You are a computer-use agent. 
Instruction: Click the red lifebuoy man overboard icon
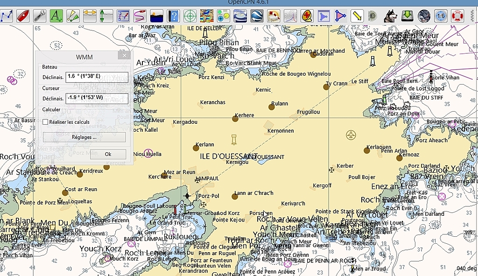[x=457, y=16]
